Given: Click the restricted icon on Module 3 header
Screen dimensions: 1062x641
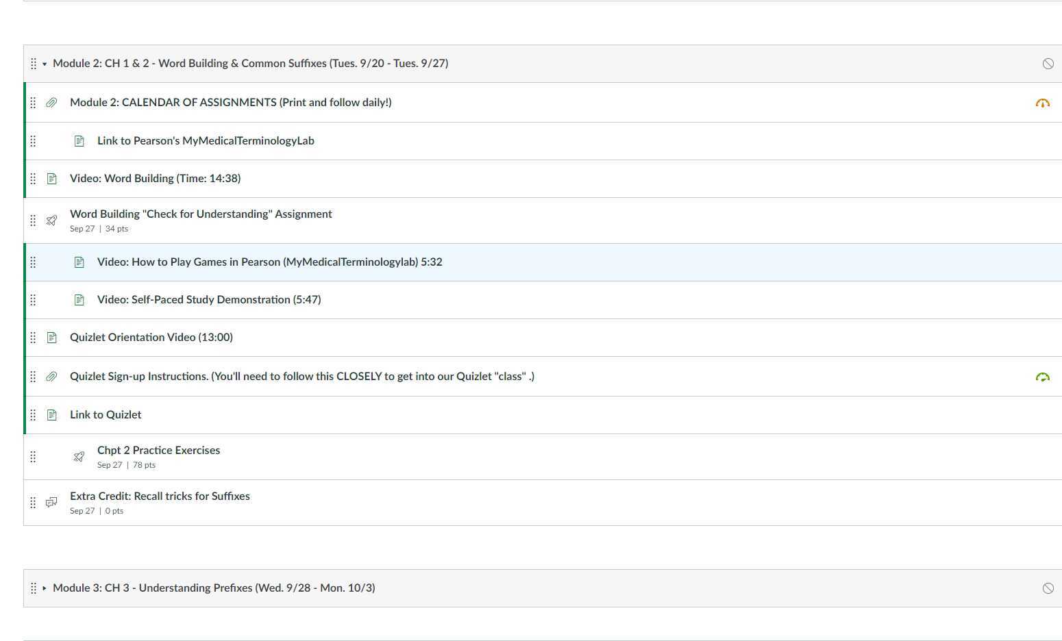Looking at the screenshot, I should (1048, 588).
